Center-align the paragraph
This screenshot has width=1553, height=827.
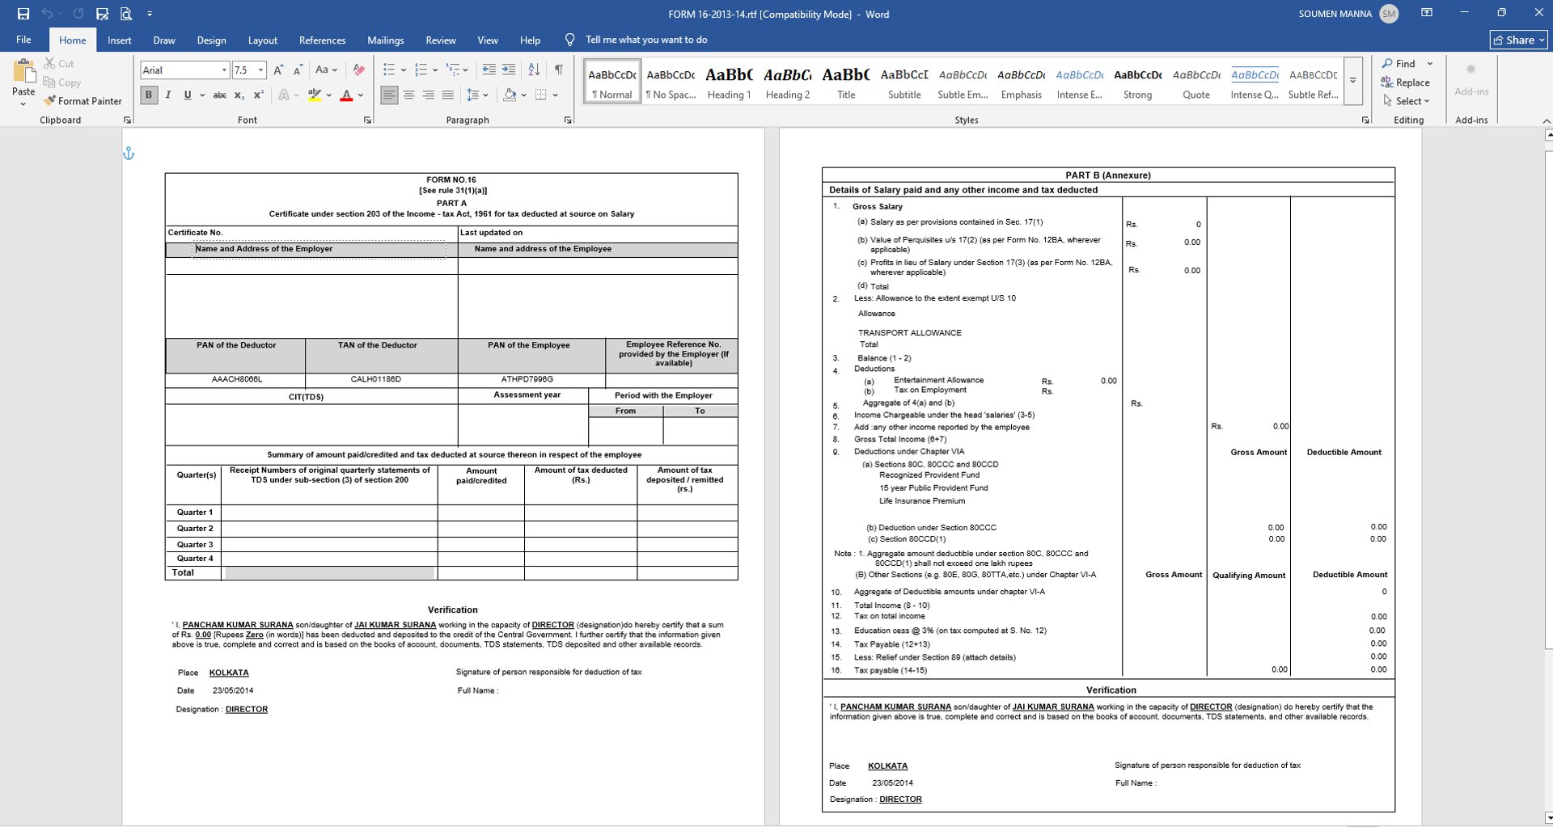coord(409,95)
